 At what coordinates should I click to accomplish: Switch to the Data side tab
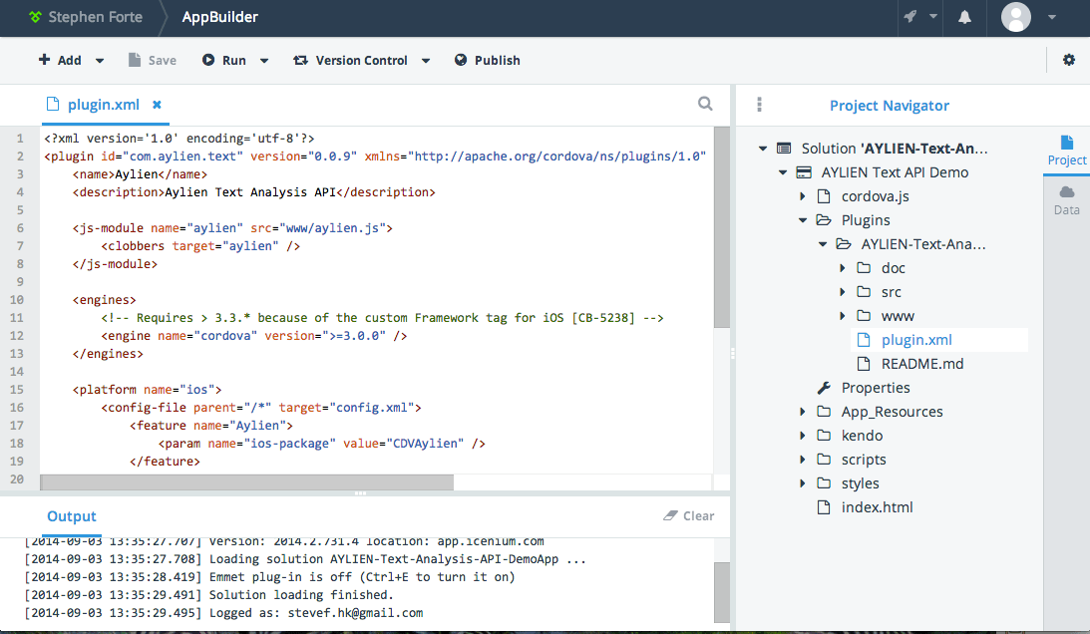click(1066, 201)
